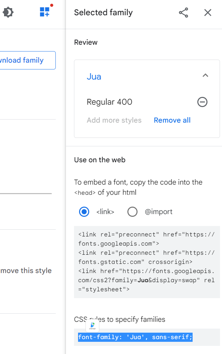Click the link embed code block

point(147,262)
